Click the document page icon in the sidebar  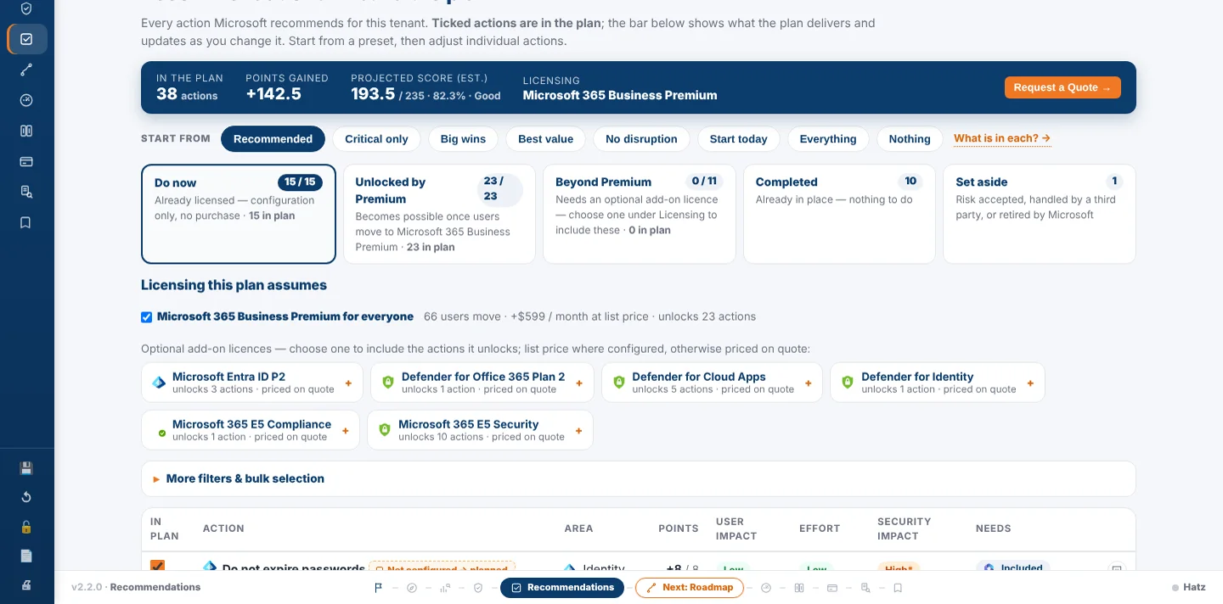(26, 556)
